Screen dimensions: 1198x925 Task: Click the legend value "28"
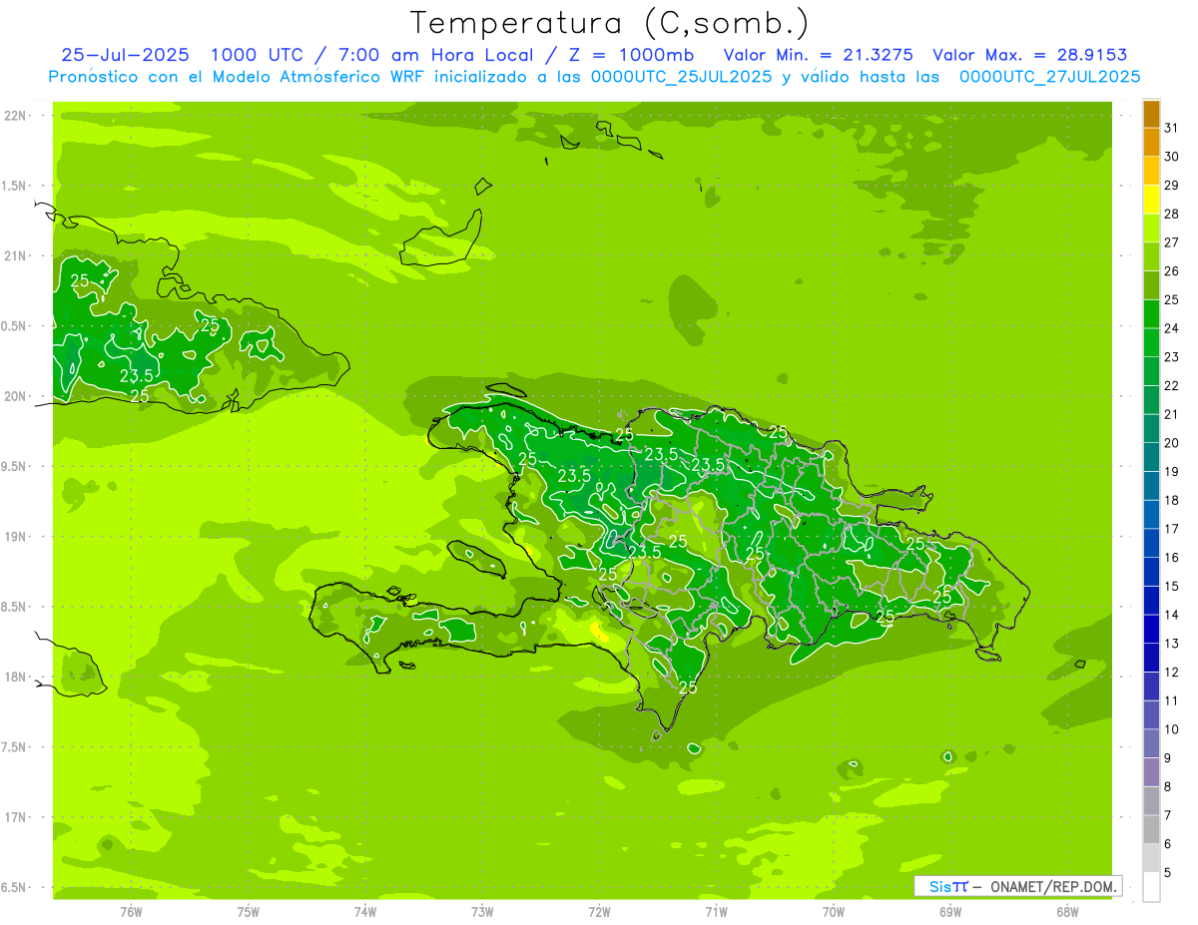1172,214
